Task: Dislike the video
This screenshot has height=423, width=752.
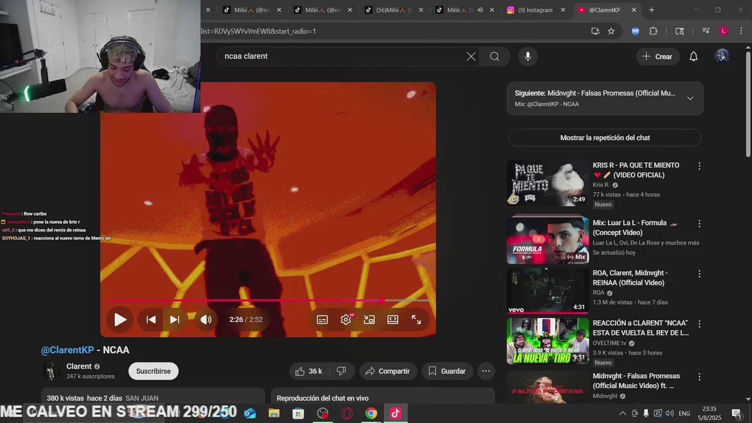Action: [341, 371]
